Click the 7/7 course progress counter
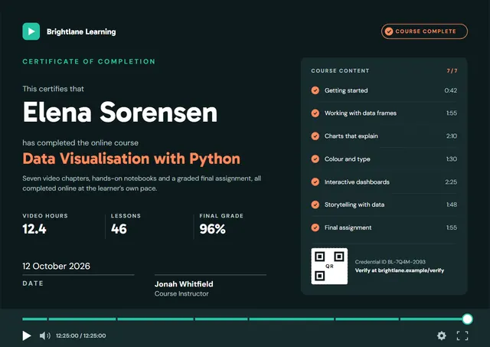 [x=452, y=71]
